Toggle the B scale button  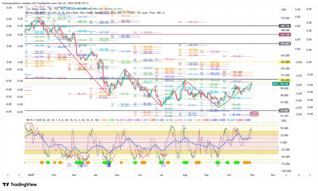[x=299, y=175]
